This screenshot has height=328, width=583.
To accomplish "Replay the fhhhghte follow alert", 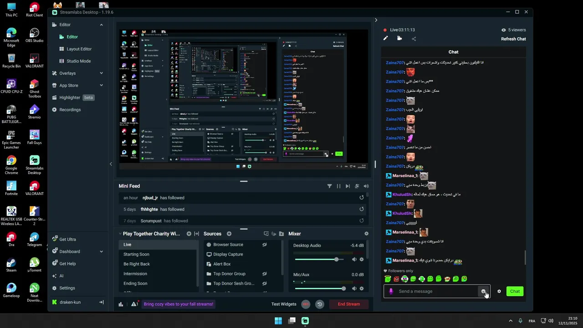I will click(x=362, y=209).
